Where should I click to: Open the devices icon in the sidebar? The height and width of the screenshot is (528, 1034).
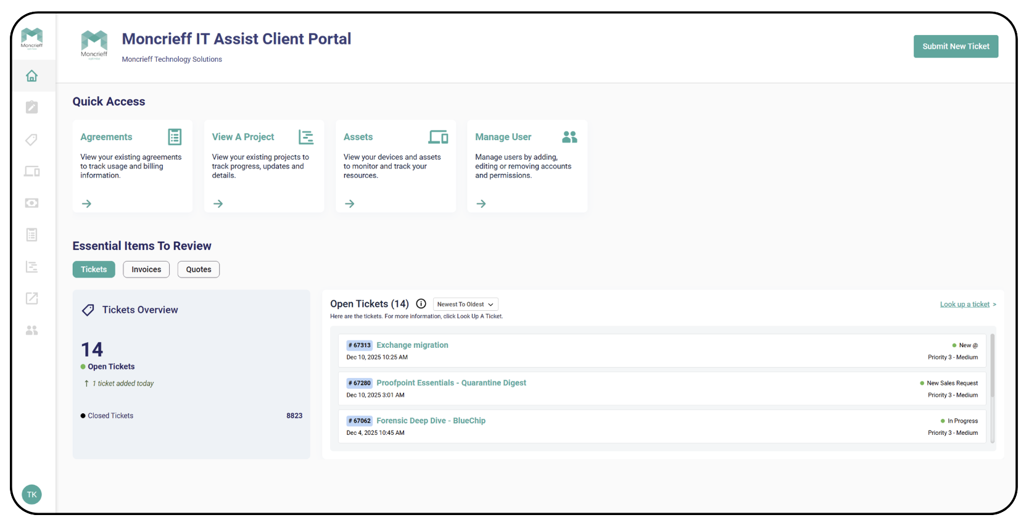(x=32, y=171)
